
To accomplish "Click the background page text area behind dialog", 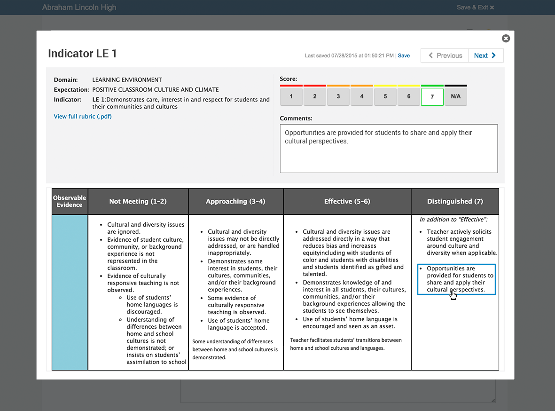I will click(338, 391).
